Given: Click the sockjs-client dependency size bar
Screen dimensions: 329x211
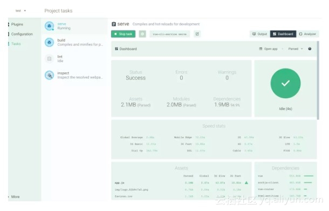Looking at the screenshot, I should coord(308,182).
